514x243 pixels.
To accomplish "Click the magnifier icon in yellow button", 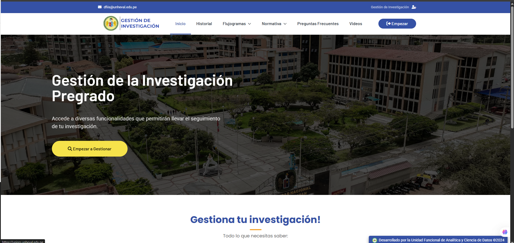I will (x=70, y=149).
